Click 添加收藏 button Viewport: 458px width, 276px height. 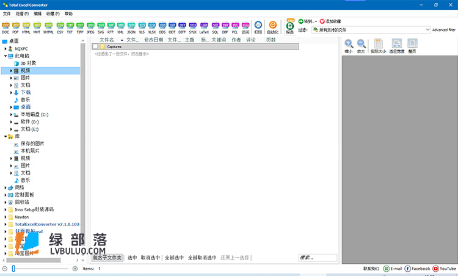pyautogui.click(x=330, y=21)
